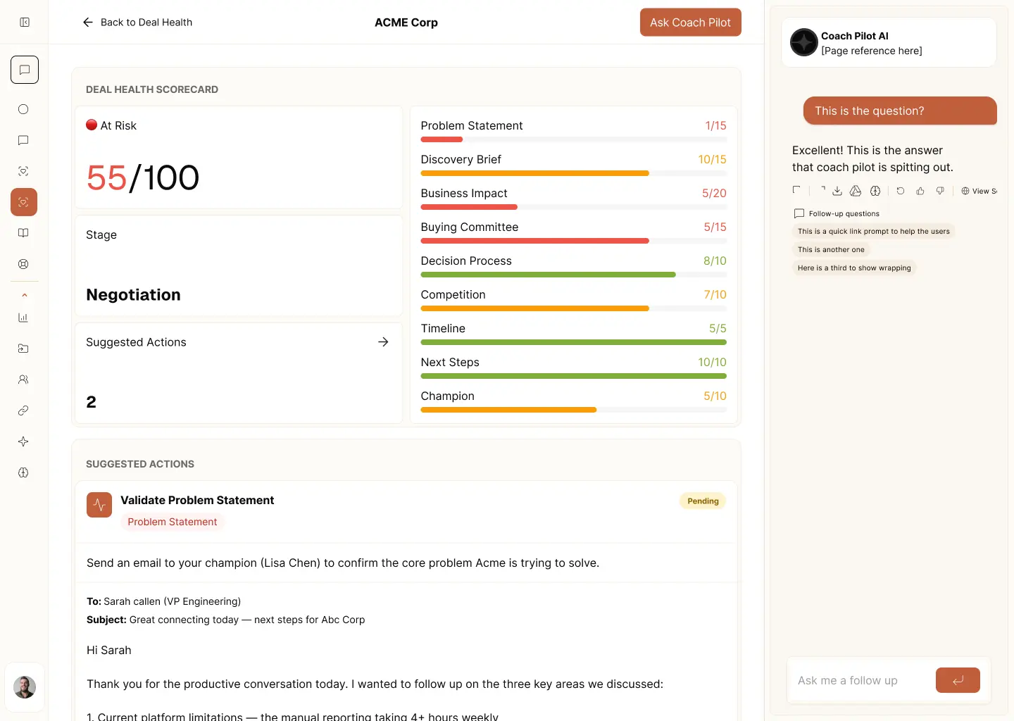Viewport: 1014px width, 721px height.
Task: Click the Buying Committee row label
Action: pyautogui.click(x=470, y=227)
